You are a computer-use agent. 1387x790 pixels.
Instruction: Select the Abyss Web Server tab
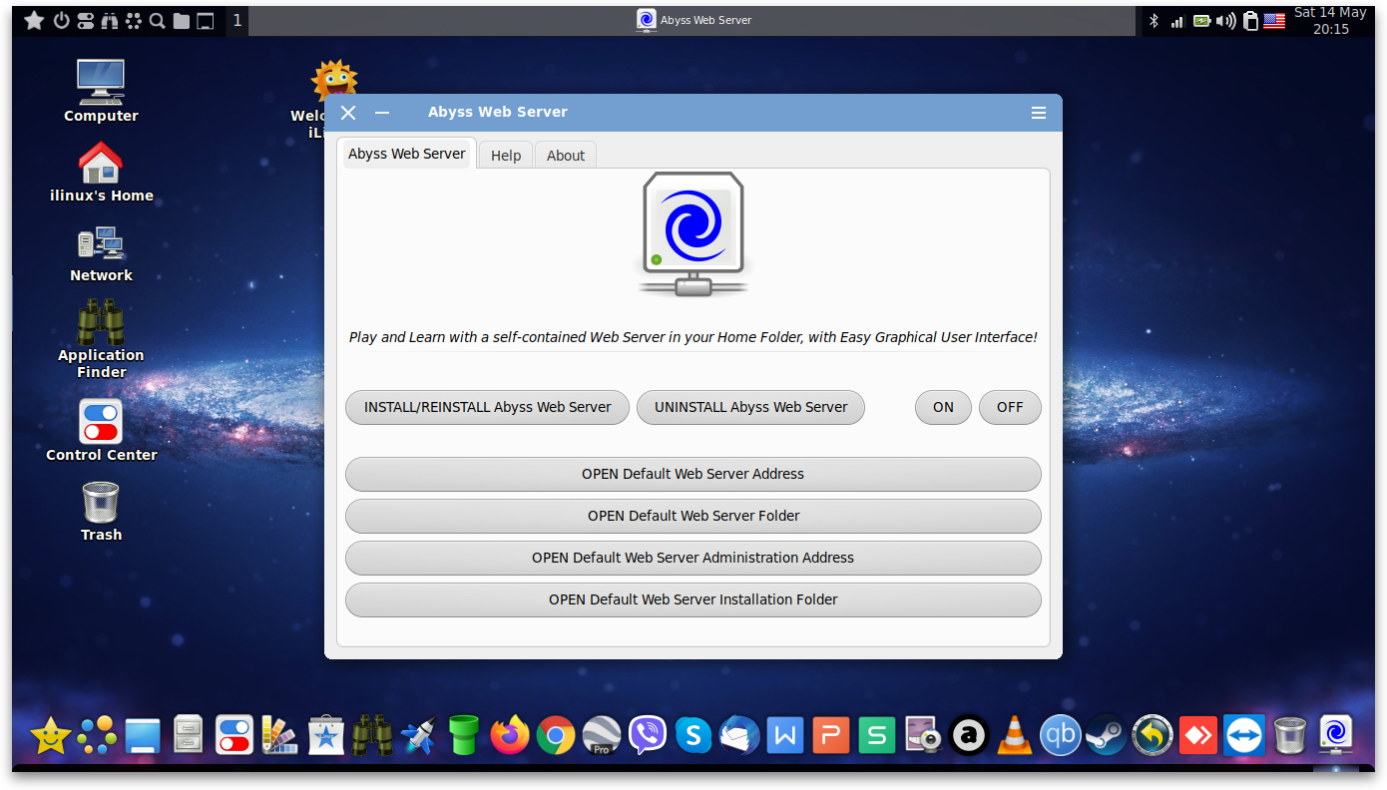tap(407, 154)
